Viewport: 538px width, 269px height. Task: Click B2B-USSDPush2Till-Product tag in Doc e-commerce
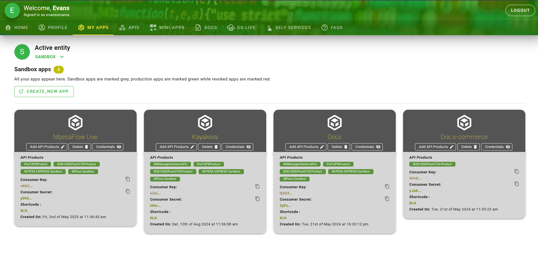432,164
